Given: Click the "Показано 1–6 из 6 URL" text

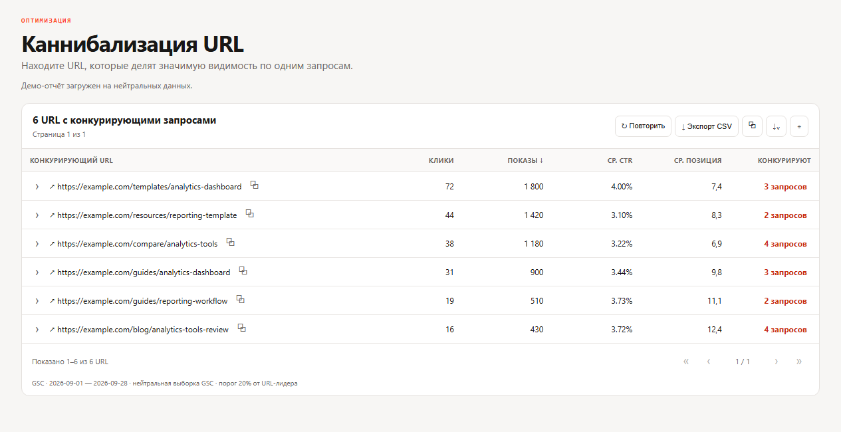Looking at the screenshot, I should [70, 362].
